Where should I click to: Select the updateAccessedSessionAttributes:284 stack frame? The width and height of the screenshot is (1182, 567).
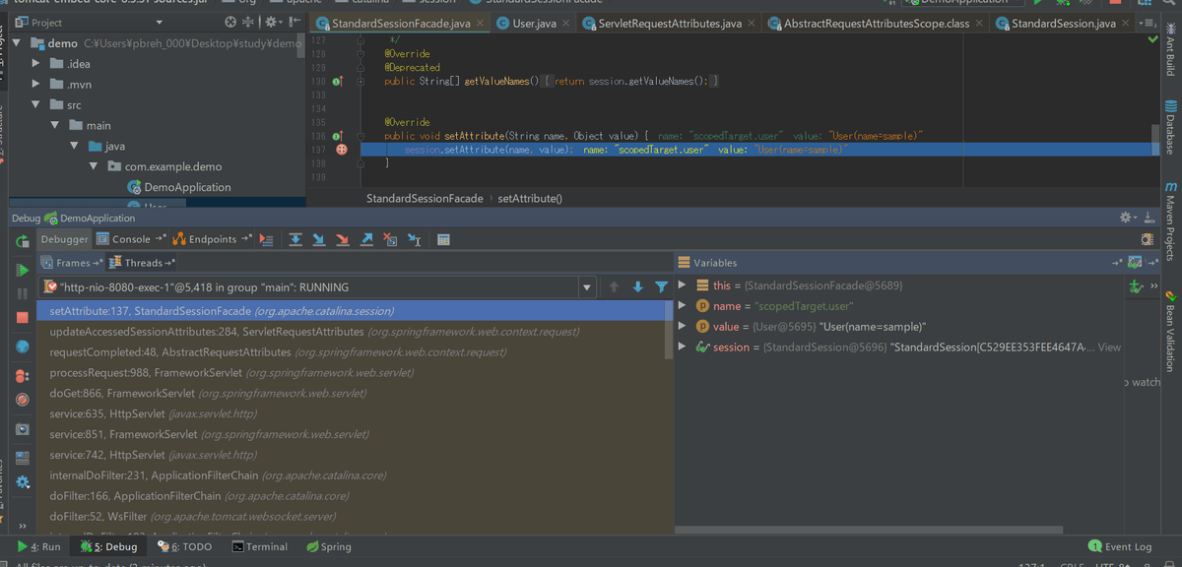[353, 332]
